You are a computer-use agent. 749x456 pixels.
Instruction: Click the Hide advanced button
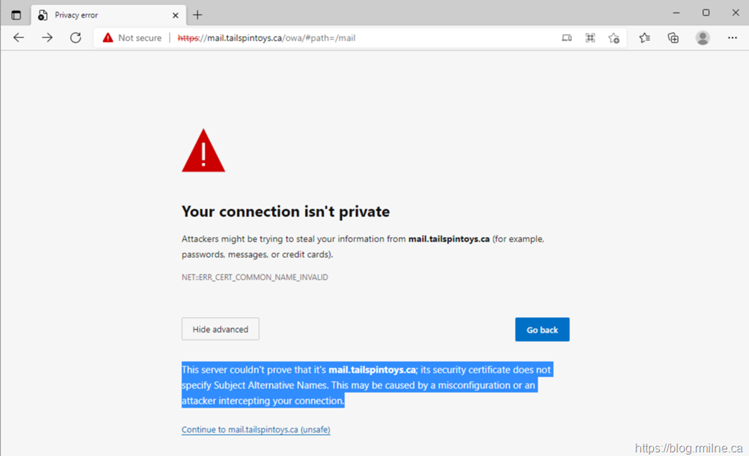click(x=220, y=330)
